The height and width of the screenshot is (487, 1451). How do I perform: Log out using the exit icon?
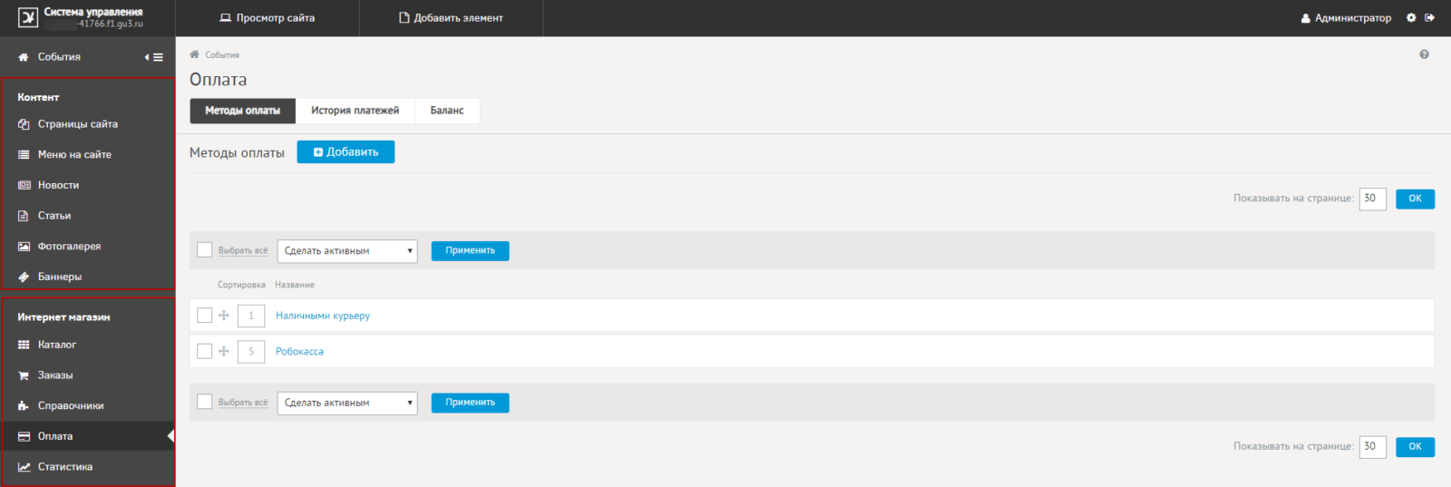click(1430, 17)
